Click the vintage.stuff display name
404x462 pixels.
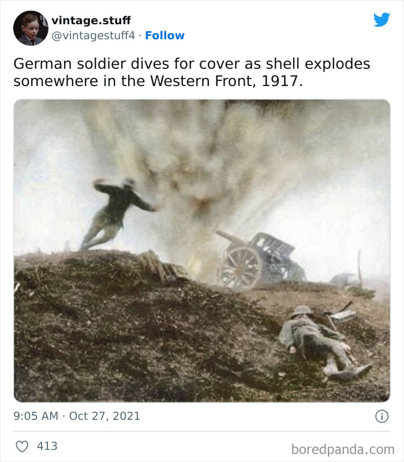pyautogui.click(x=91, y=20)
